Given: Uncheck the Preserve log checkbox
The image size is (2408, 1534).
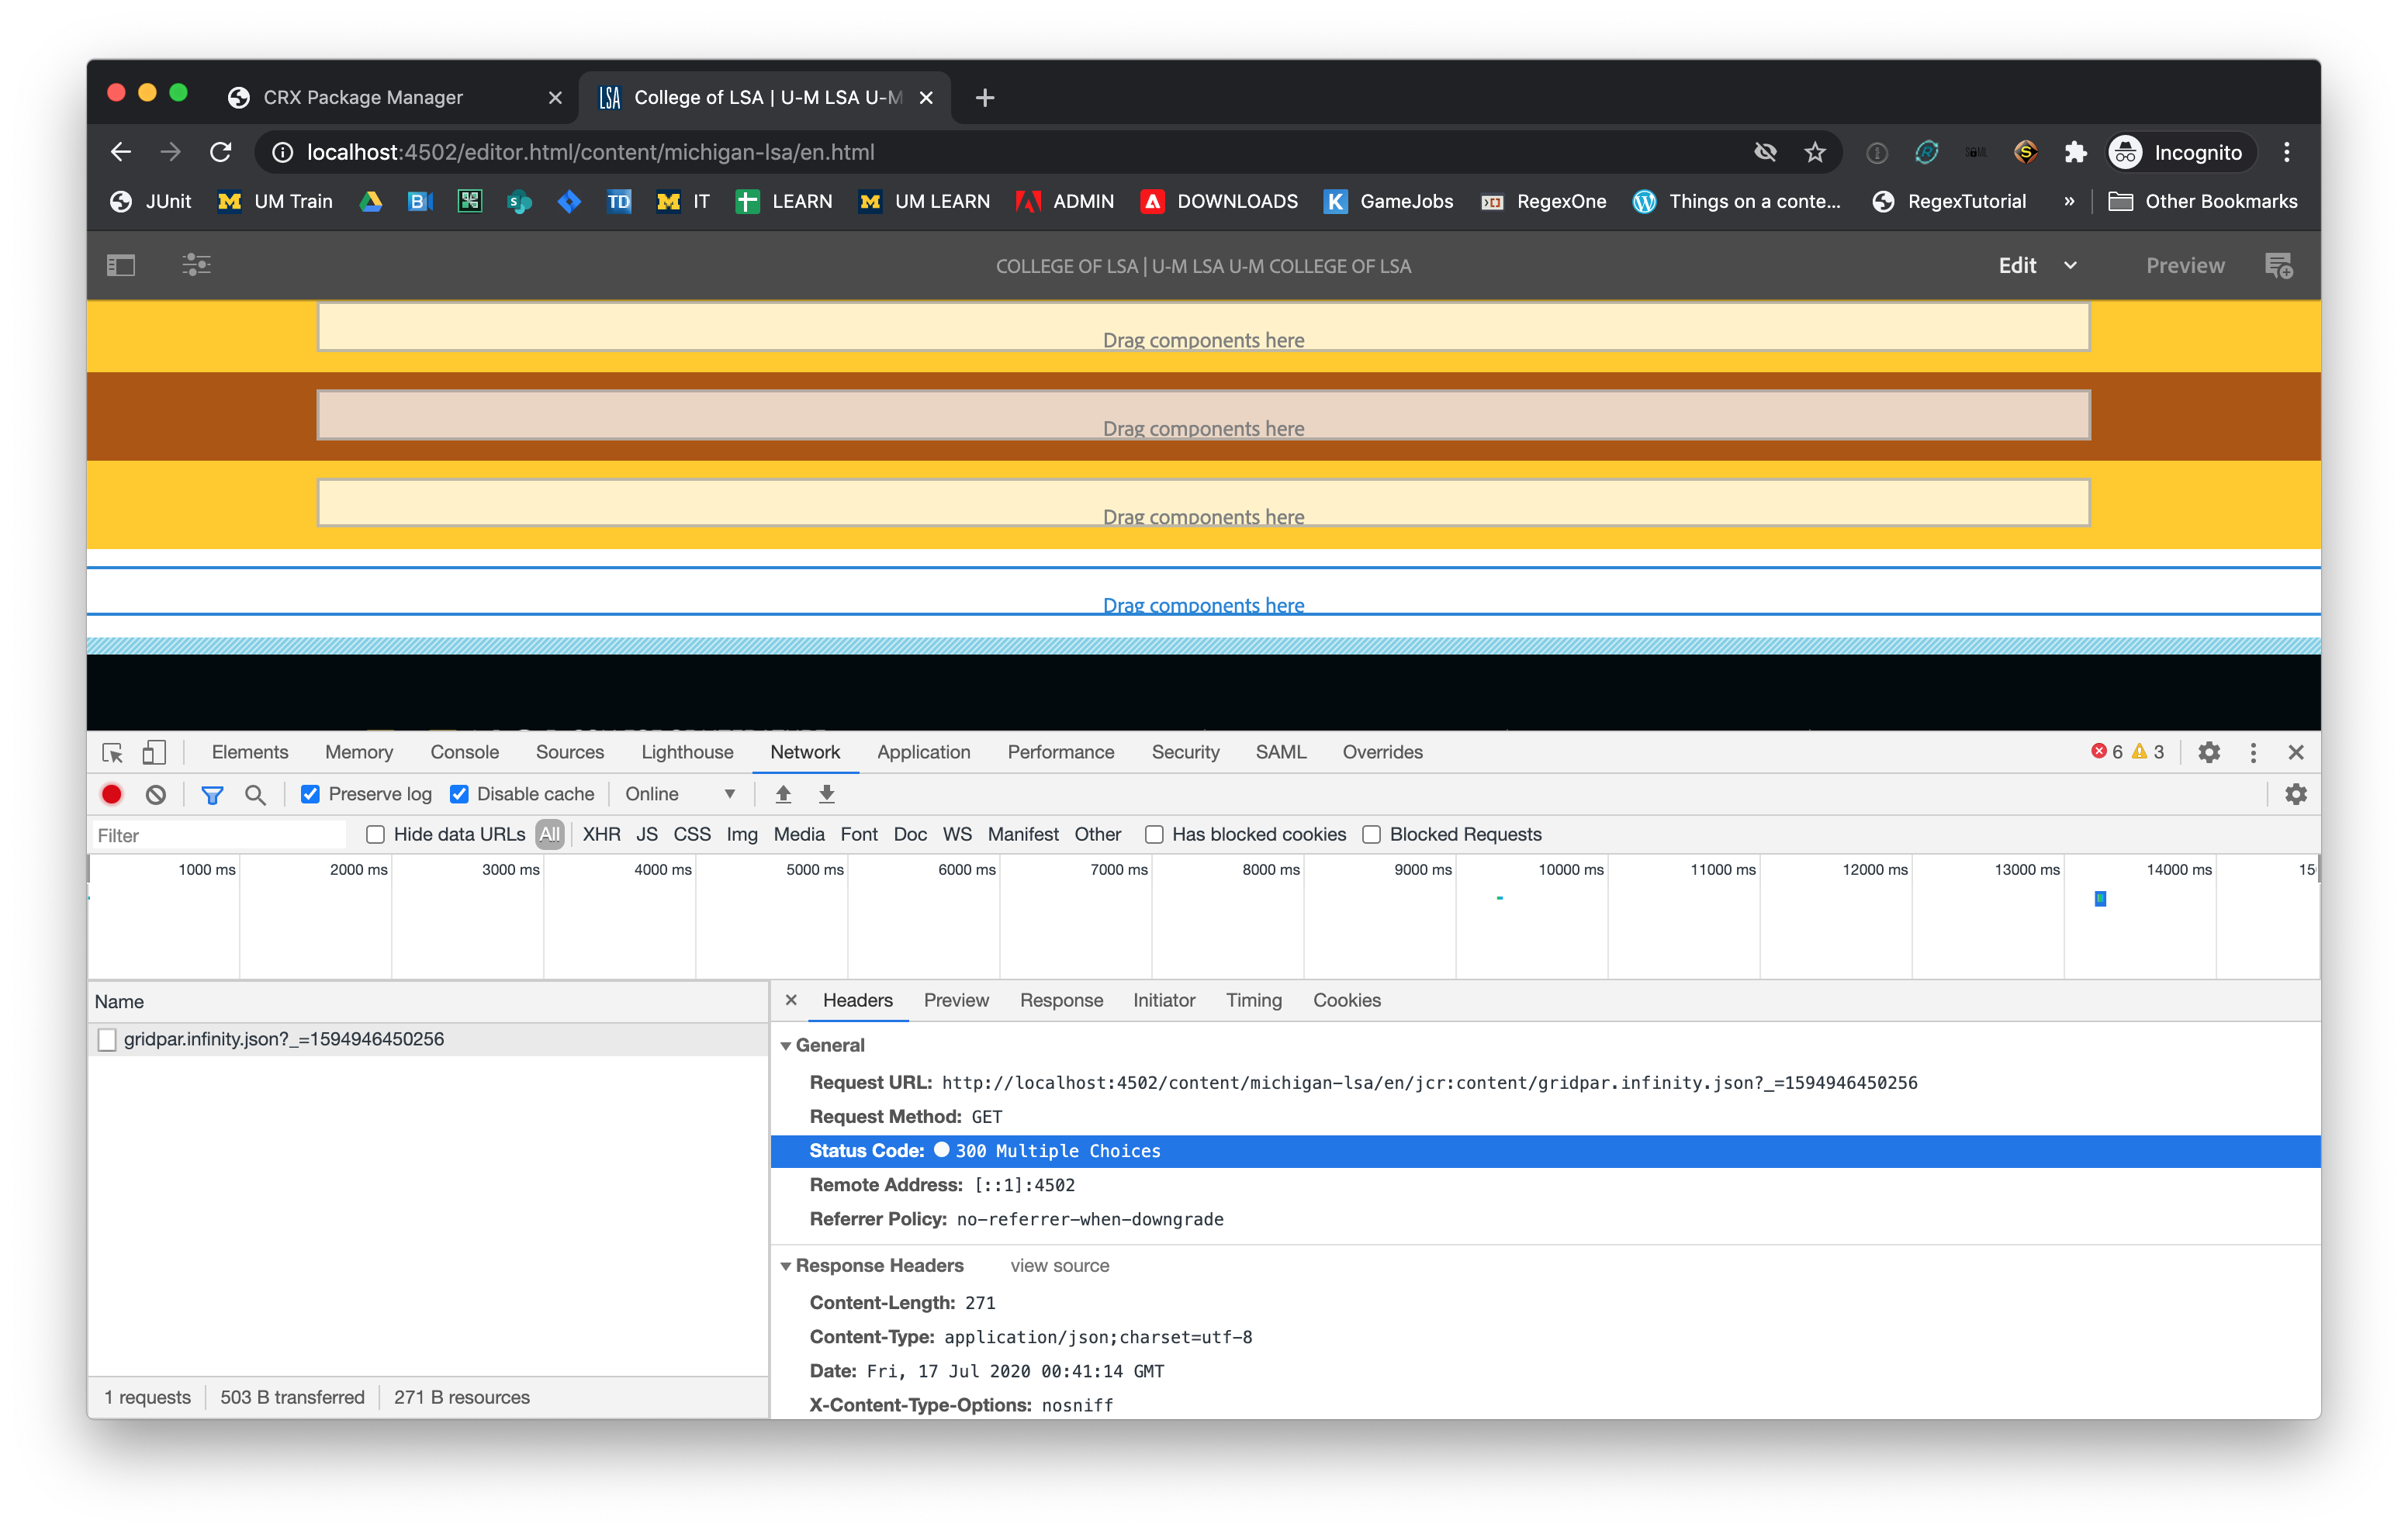Looking at the screenshot, I should [311, 794].
